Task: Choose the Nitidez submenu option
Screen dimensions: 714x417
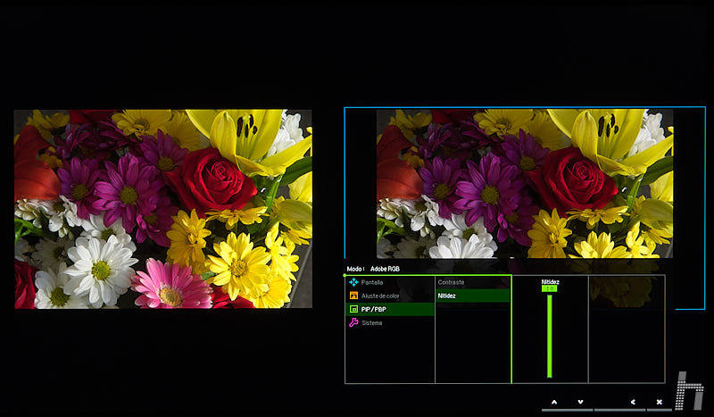Action: 448,296
